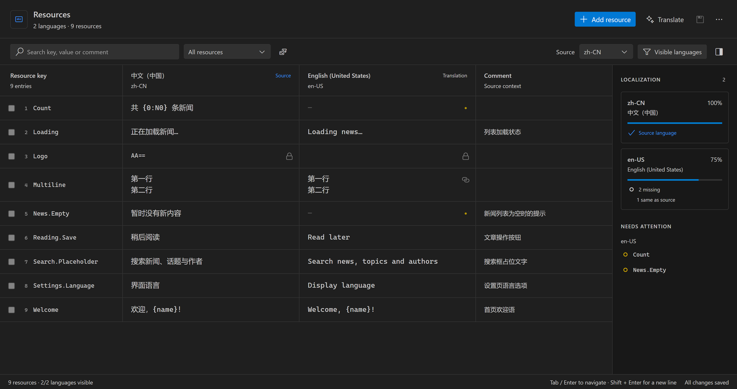Click the save disk icon in header
The image size is (737, 389).
[700, 19]
